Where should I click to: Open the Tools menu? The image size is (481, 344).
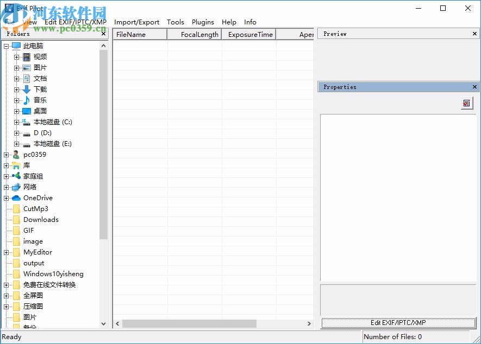(175, 22)
